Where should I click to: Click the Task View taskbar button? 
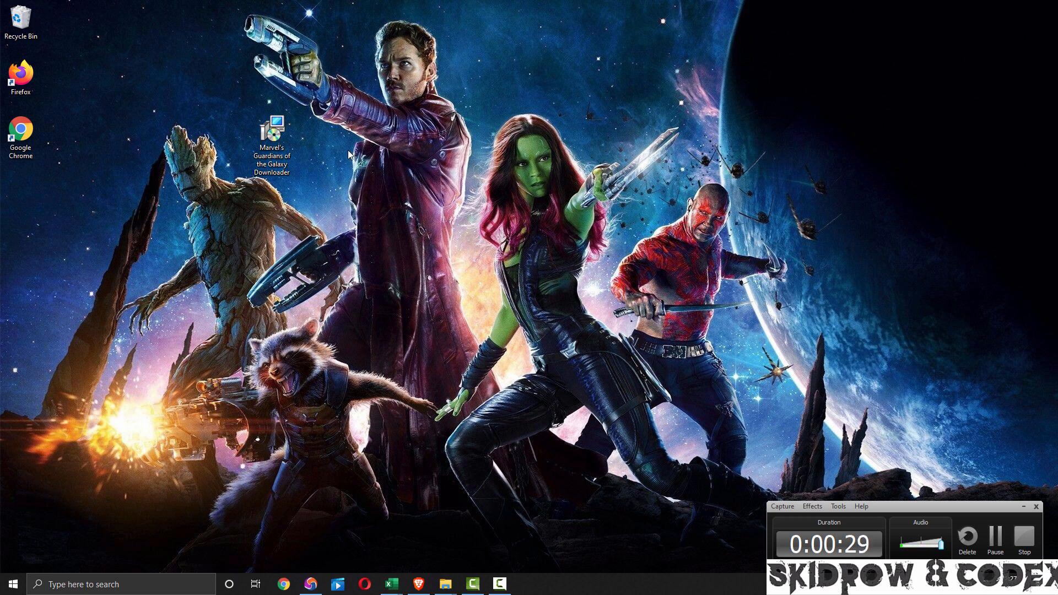click(256, 584)
